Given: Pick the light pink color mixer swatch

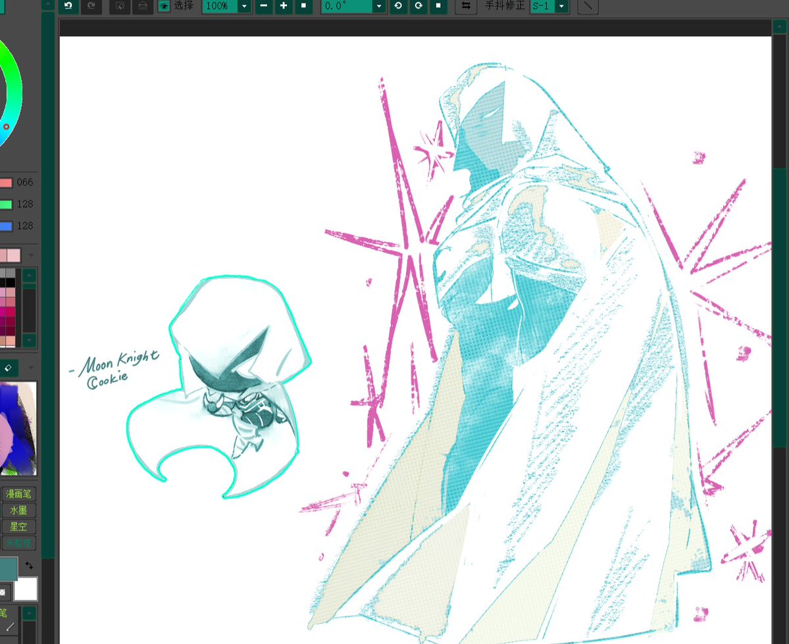Looking at the screenshot, I should [x=14, y=255].
